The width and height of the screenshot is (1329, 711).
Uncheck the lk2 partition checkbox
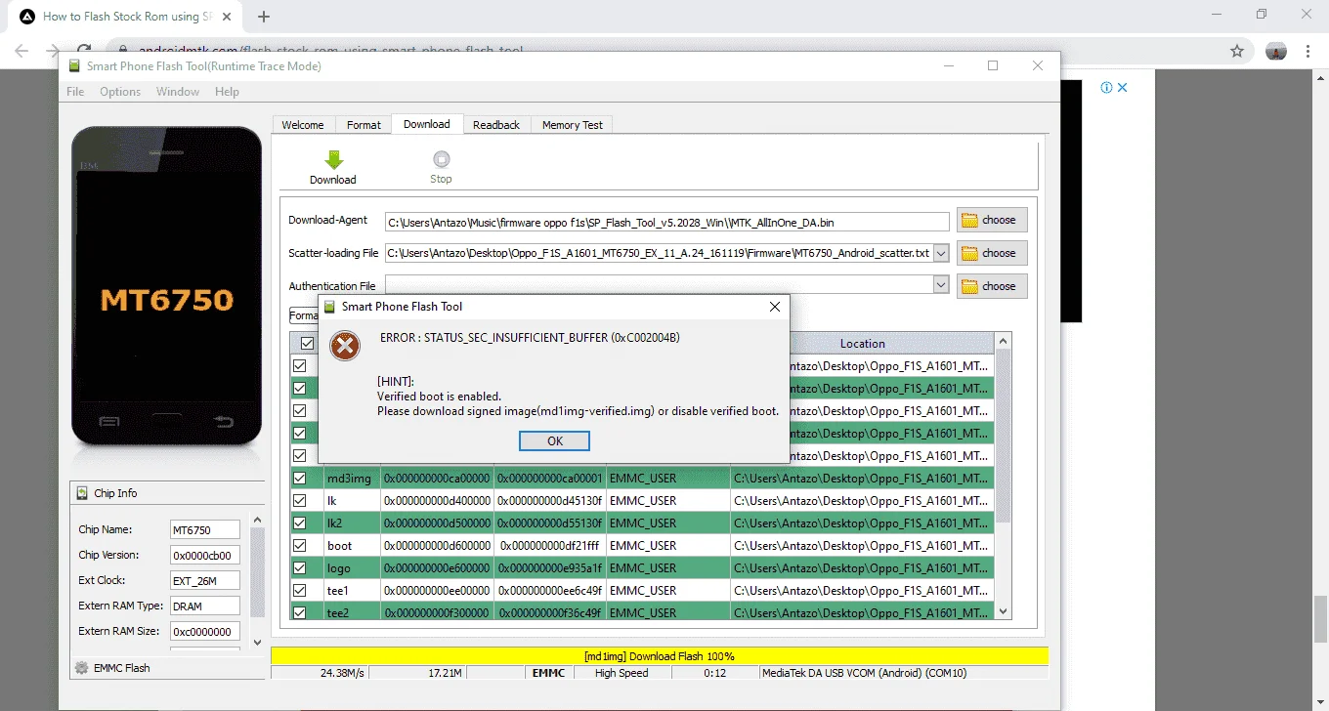coord(300,523)
